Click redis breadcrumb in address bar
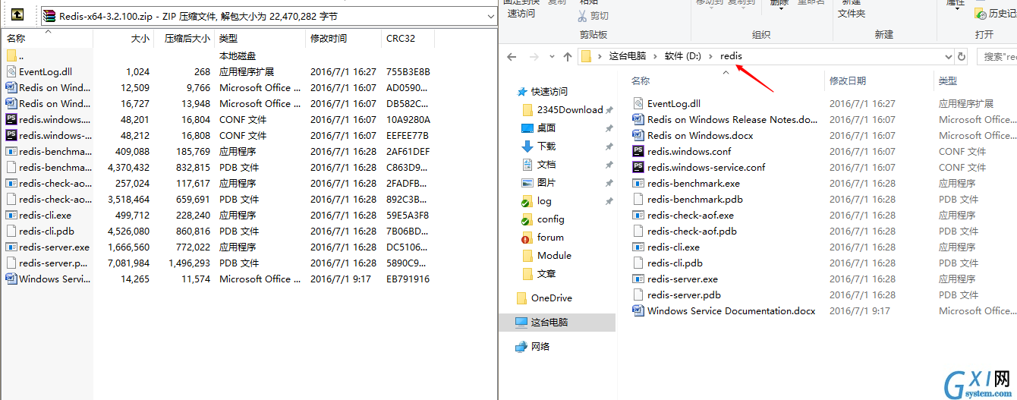1017x400 pixels. (731, 56)
